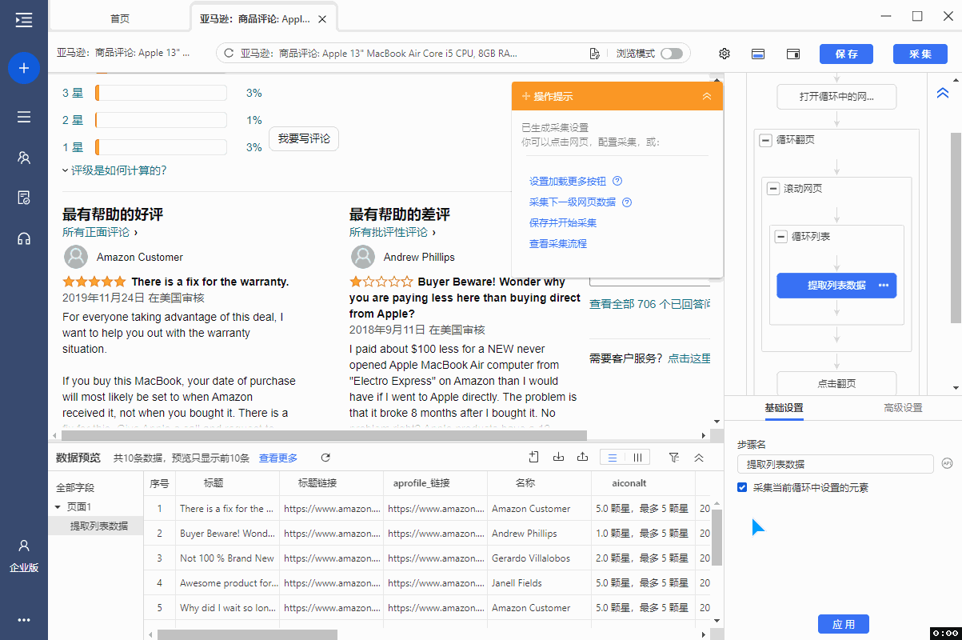Click the edit URL document icon in address bar
This screenshot has width=962, height=640.
tap(594, 54)
